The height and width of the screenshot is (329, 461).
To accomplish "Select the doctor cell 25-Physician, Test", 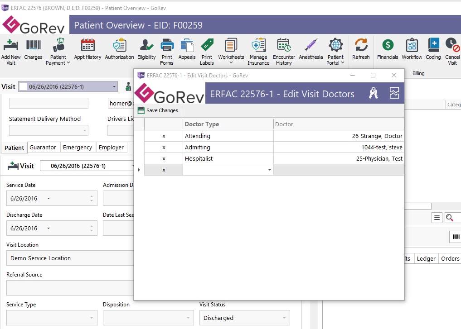I will [x=339, y=159].
